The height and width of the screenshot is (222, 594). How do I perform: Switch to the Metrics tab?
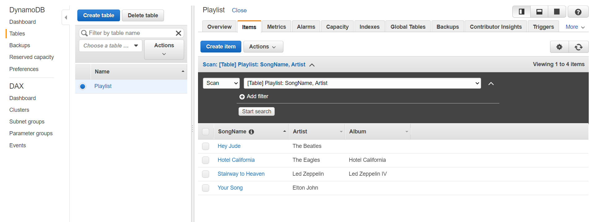click(x=276, y=27)
